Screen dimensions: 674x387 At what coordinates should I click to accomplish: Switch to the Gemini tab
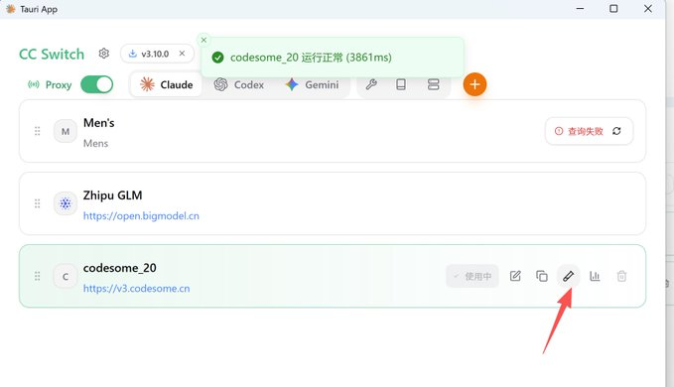tap(312, 84)
